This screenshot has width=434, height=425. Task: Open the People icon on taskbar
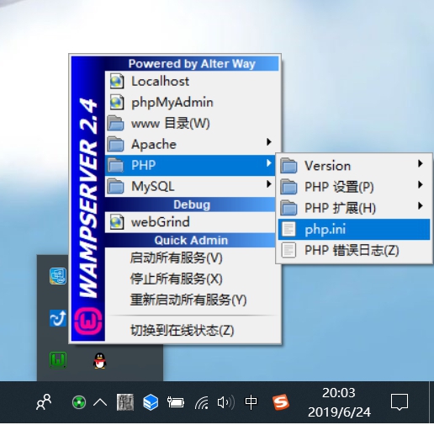click(x=44, y=402)
